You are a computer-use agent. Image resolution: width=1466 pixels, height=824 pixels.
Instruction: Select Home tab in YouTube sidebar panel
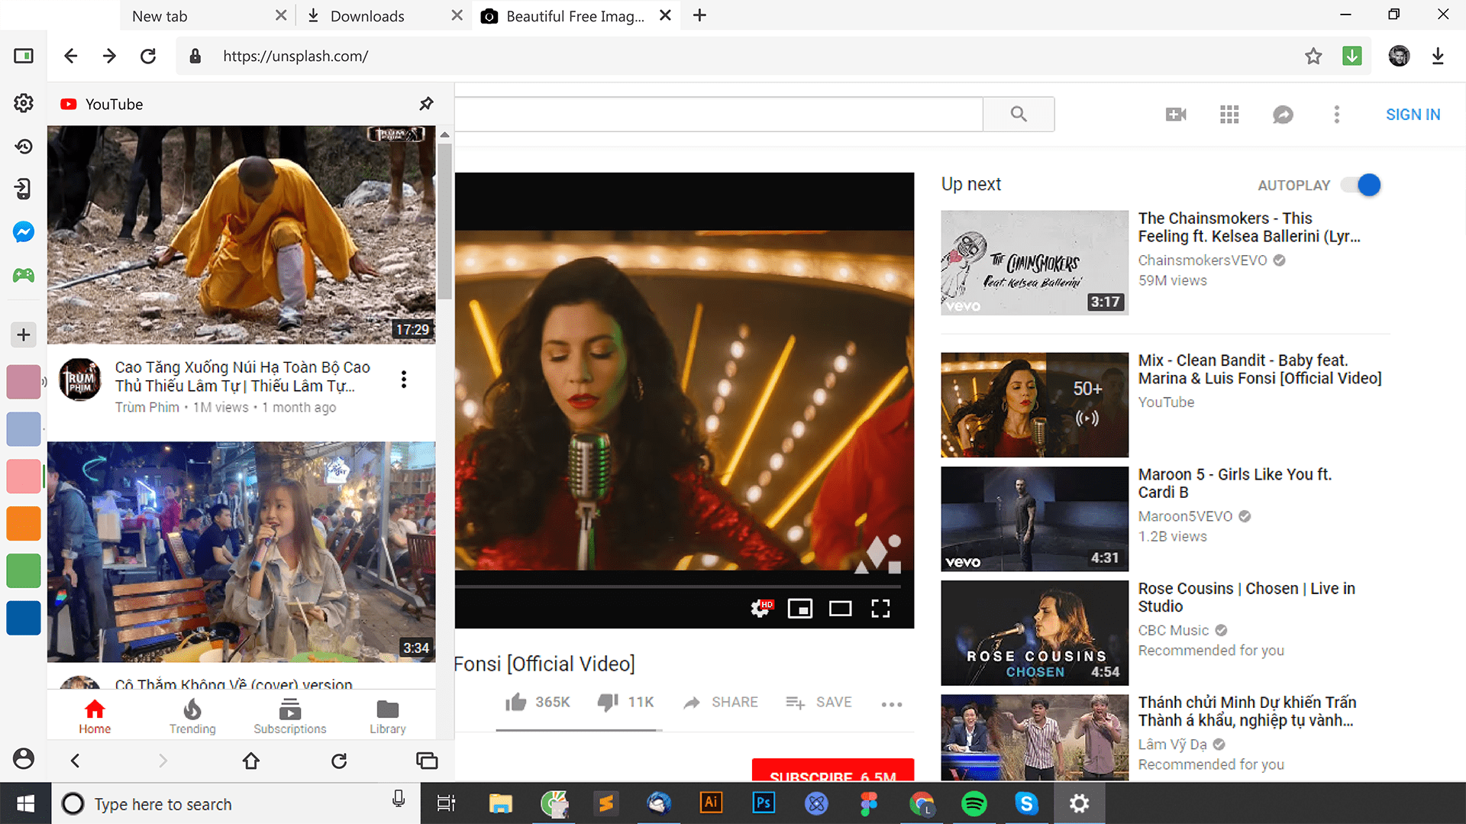pos(95,716)
